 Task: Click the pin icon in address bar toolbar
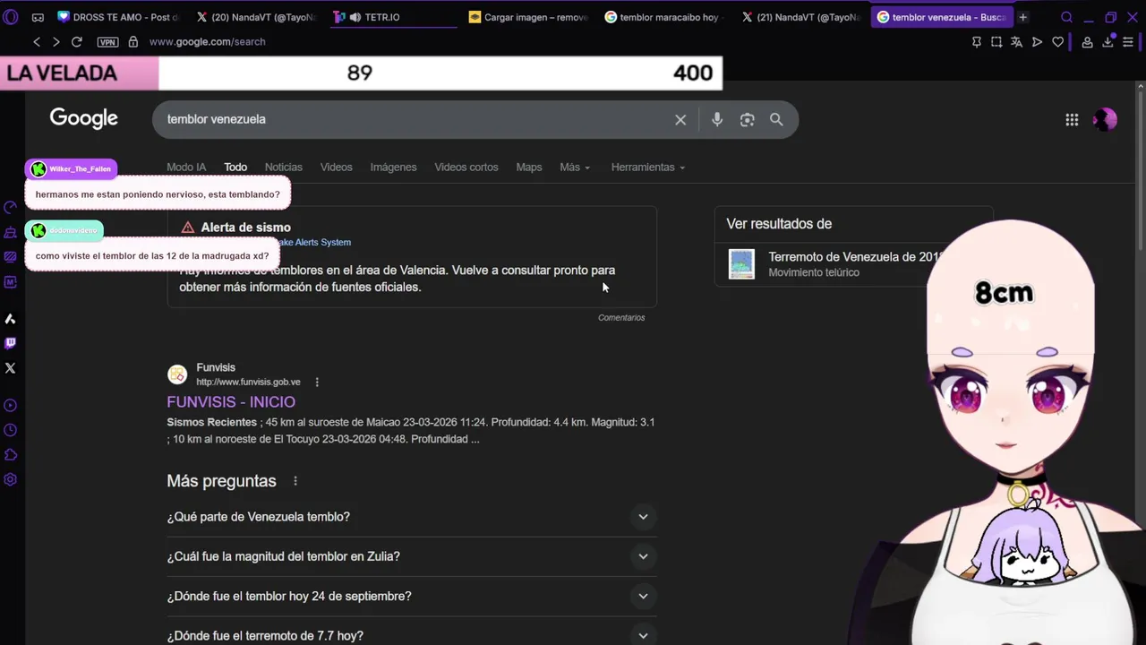pos(977,42)
